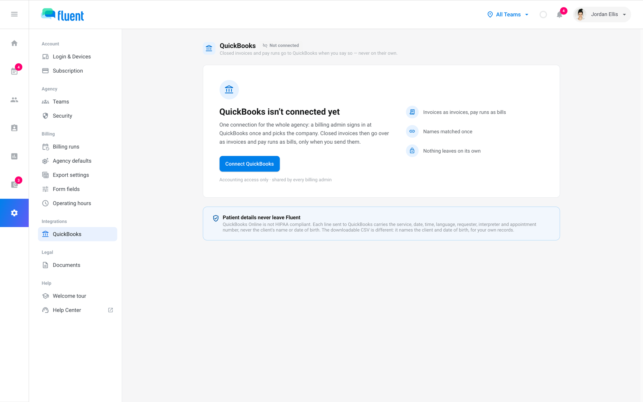This screenshot has width=643, height=402.
Task: Open the hamburger menu icon
Action: point(14,14)
